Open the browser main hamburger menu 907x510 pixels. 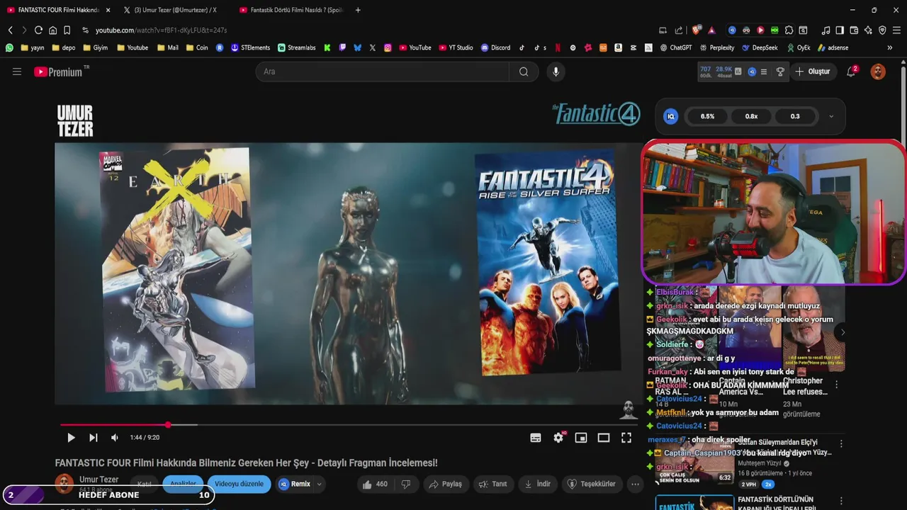[x=896, y=30]
